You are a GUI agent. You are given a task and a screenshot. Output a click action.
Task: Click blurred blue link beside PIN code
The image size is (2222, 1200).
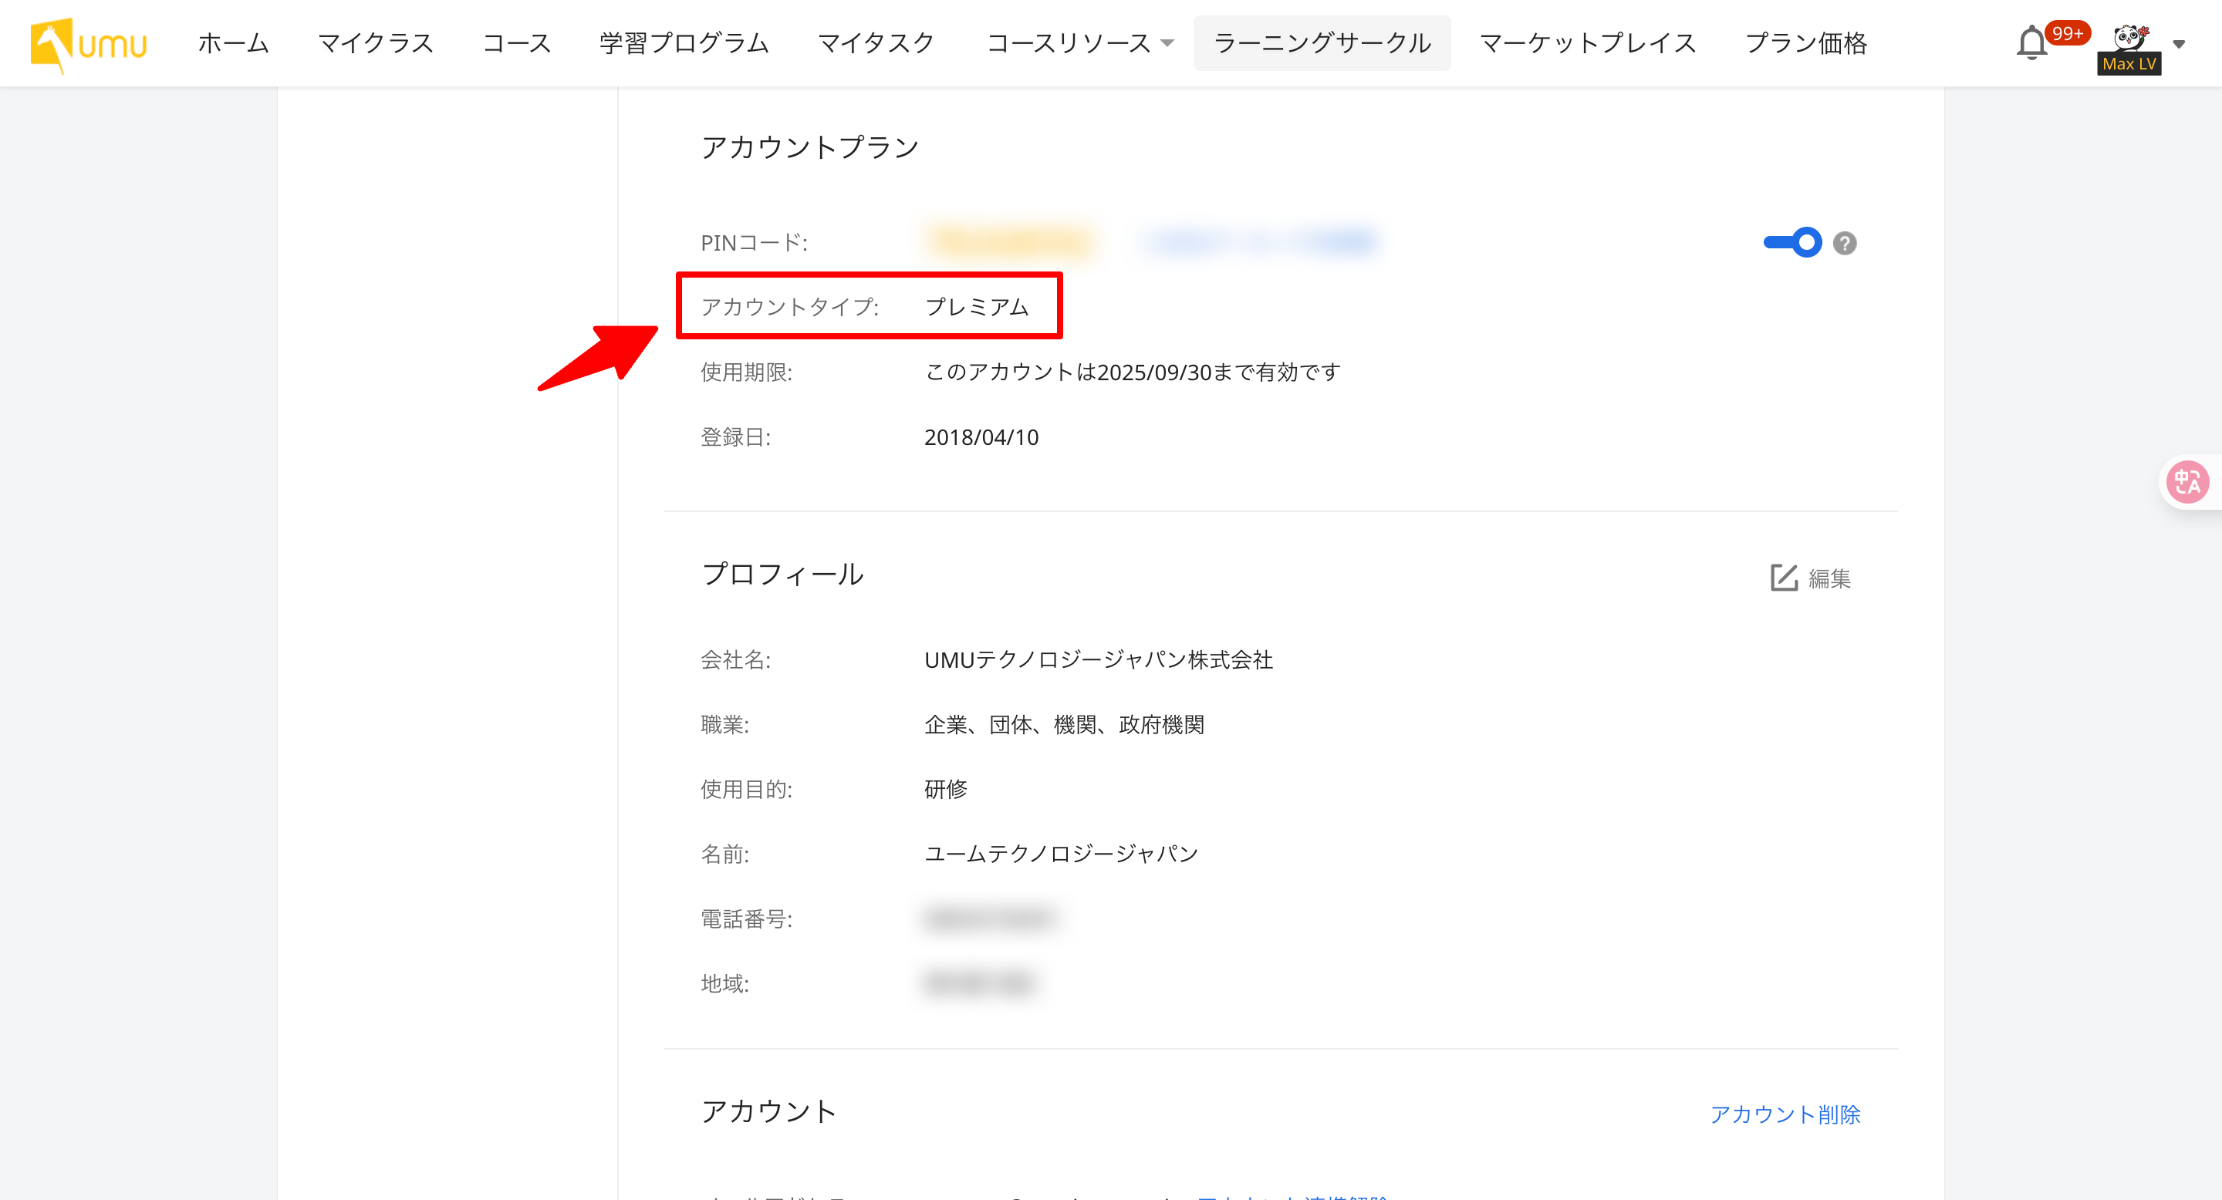tap(1258, 242)
